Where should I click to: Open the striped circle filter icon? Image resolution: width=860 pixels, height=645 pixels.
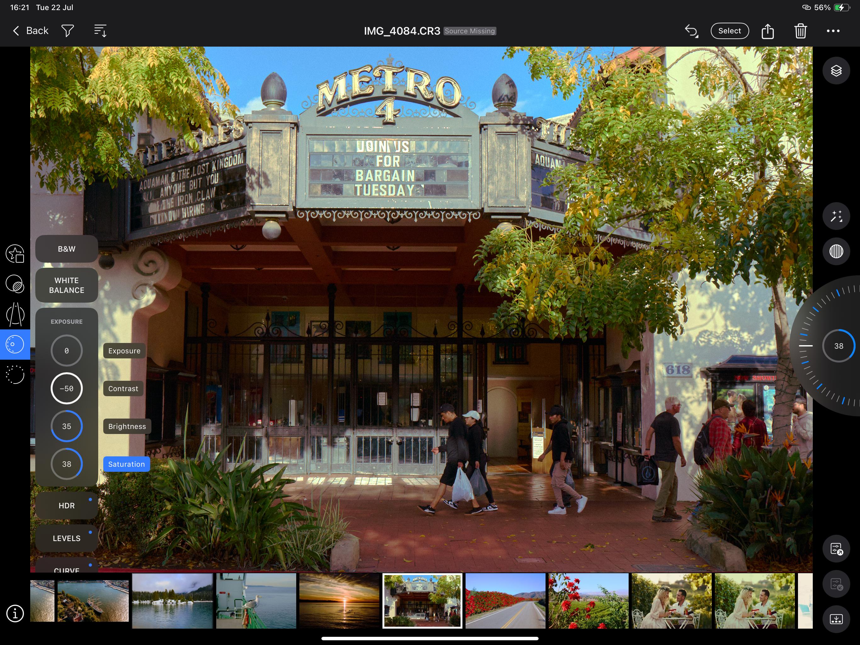836,251
